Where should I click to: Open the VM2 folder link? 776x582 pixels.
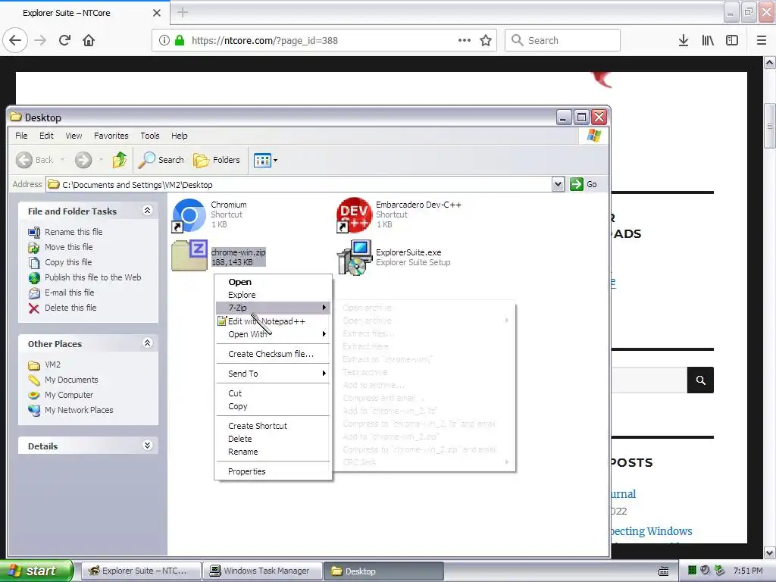(52, 365)
